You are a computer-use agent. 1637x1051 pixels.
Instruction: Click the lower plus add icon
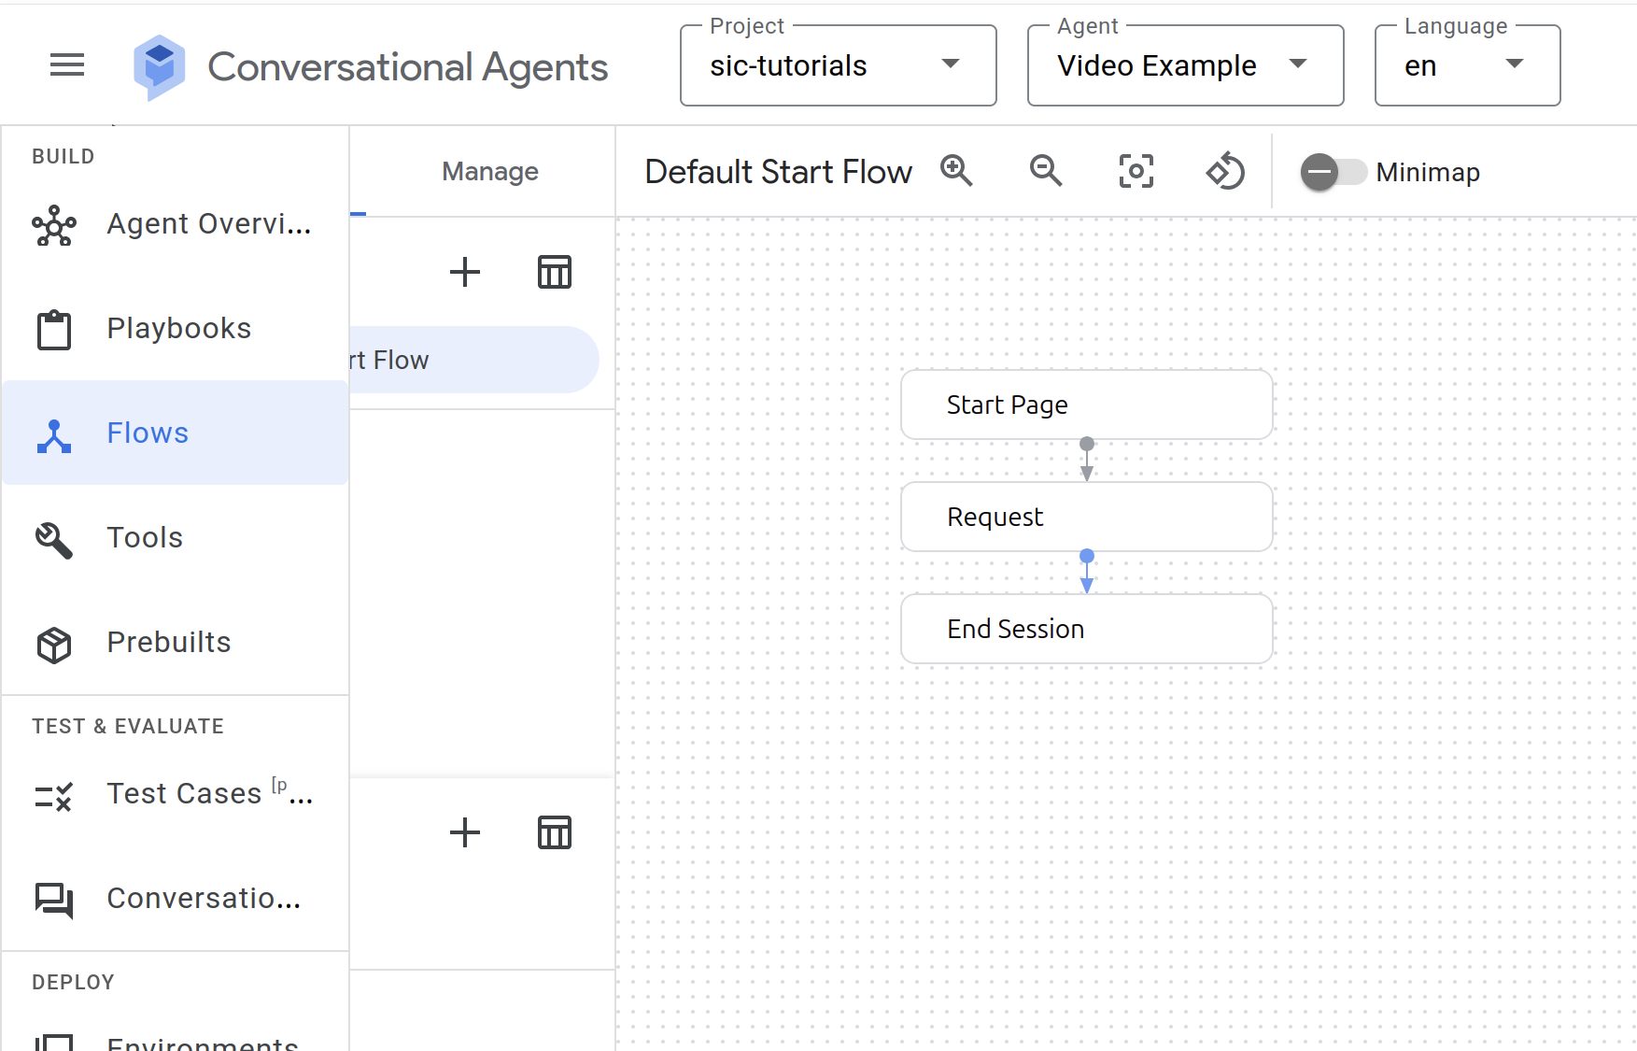pos(464,831)
